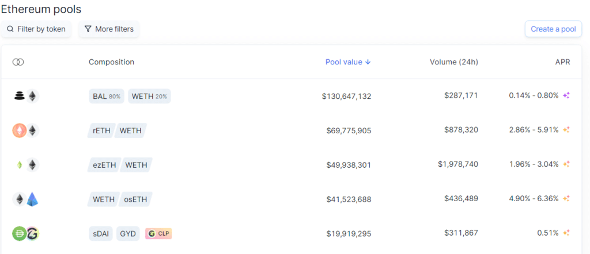Select the osETH token chip
The height and width of the screenshot is (254, 590).
pos(136,199)
